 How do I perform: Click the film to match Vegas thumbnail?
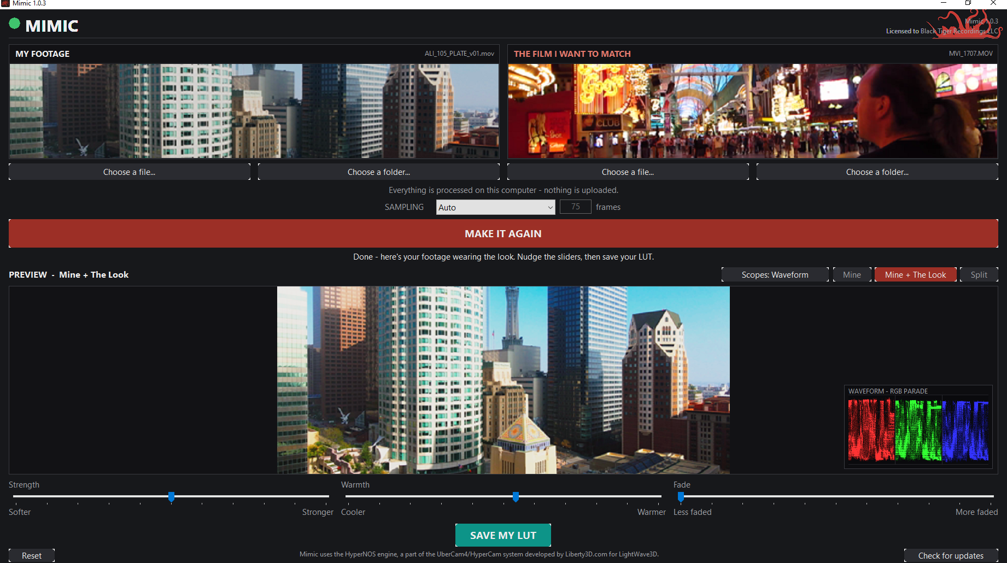[753, 111]
